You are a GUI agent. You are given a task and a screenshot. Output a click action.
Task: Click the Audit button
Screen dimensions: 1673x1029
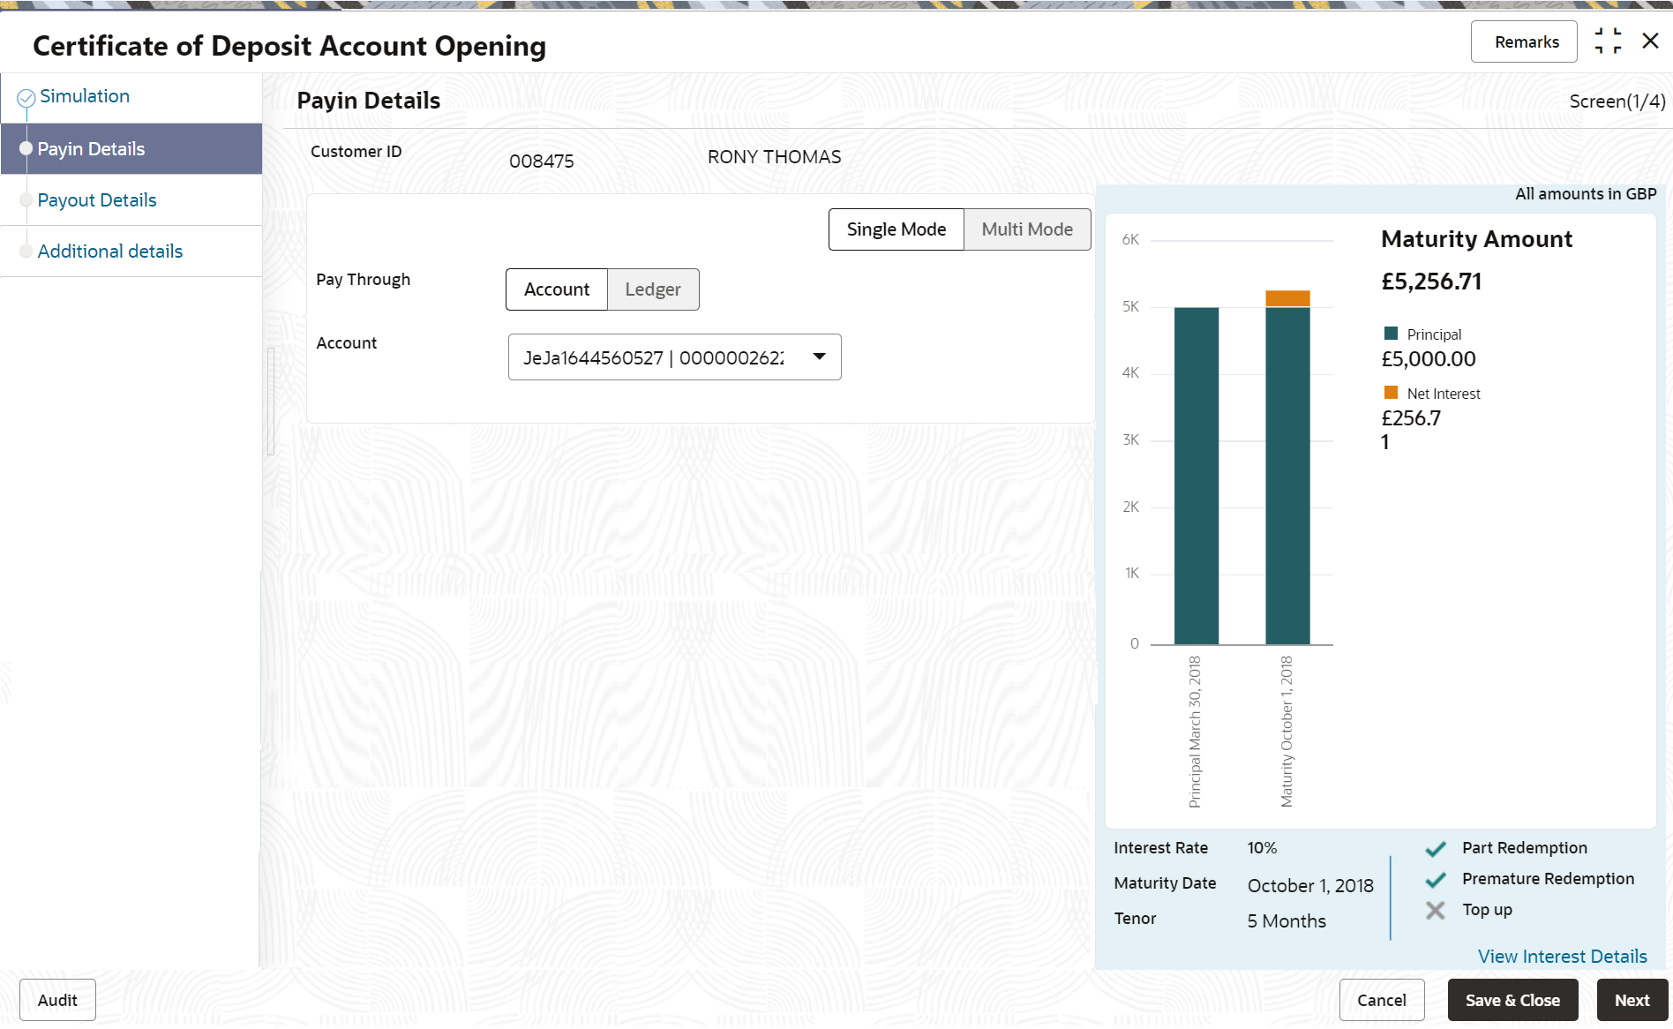57,1000
